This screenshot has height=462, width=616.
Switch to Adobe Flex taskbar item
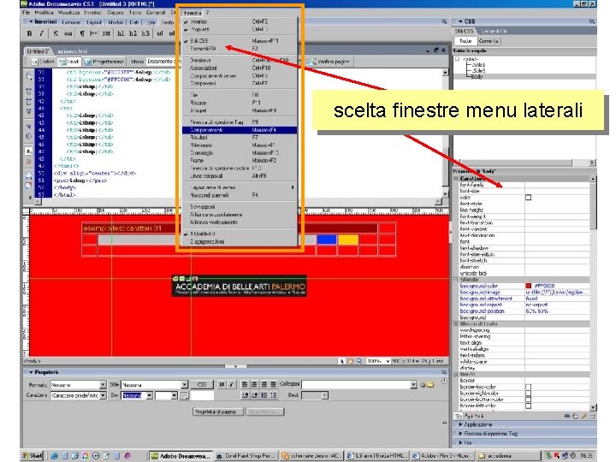tap(442, 456)
